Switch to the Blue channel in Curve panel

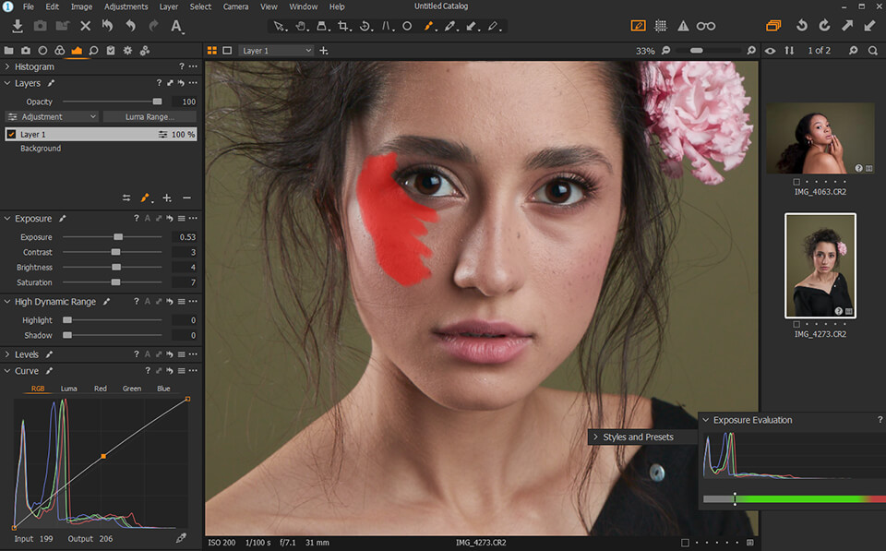(x=162, y=389)
